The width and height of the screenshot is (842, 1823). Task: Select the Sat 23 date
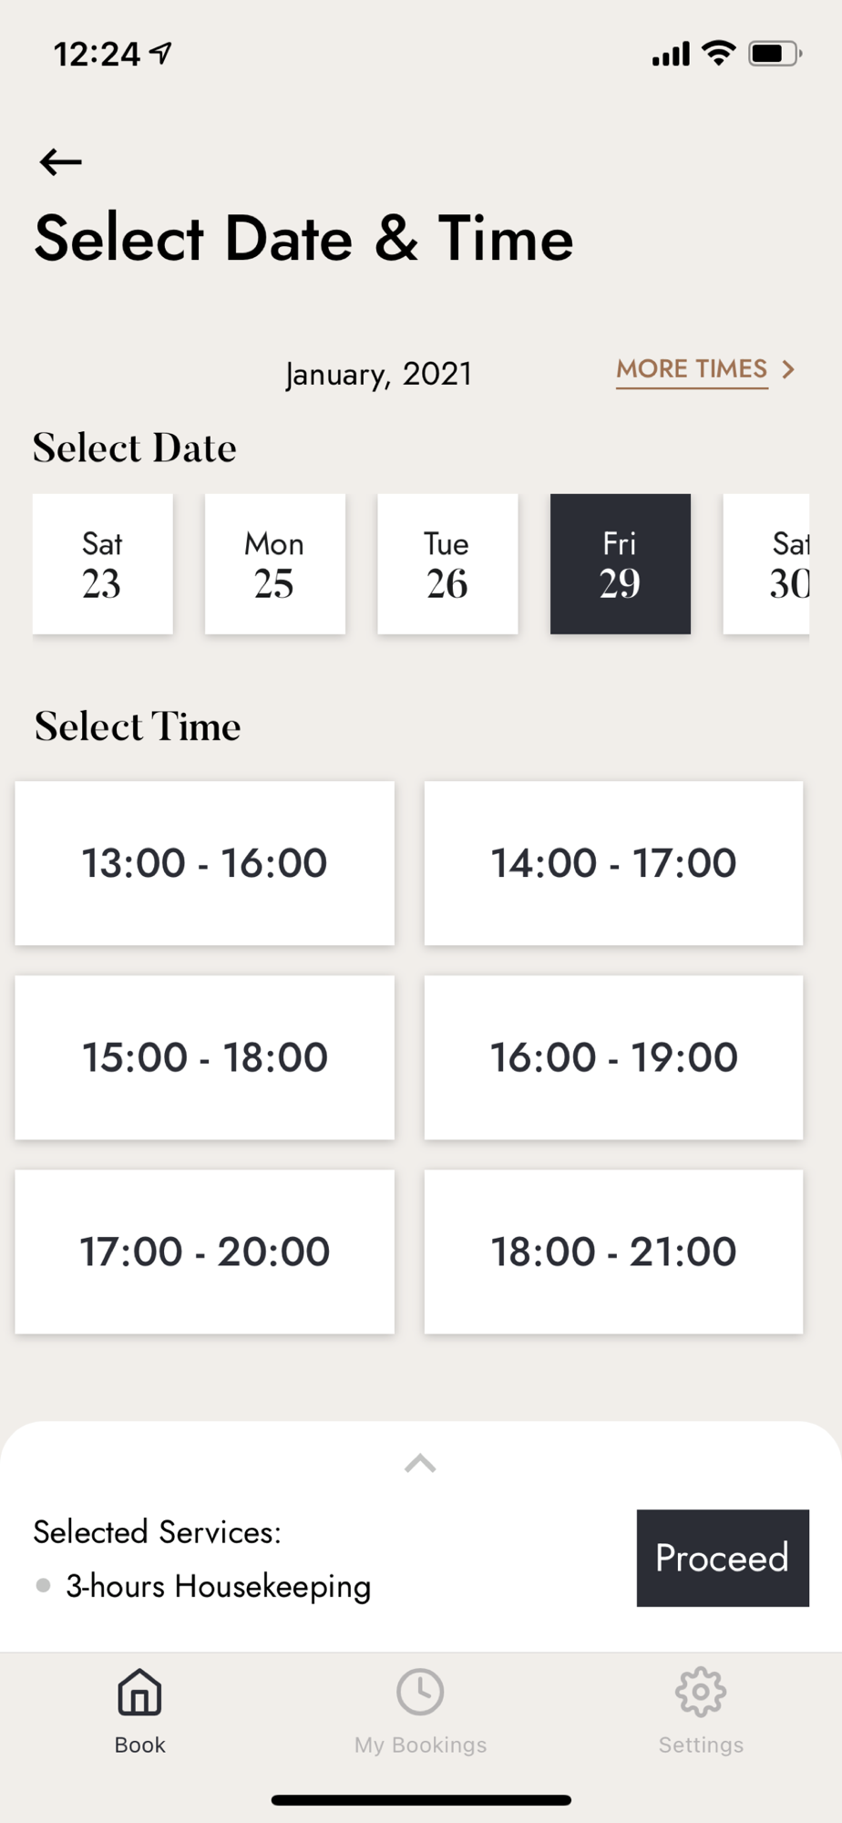click(103, 564)
